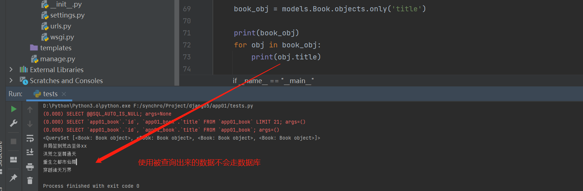Image resolution: width=583 pixels, height=191 pixels.
Task: Open wsgi.py in project tree
Action: 62,37
